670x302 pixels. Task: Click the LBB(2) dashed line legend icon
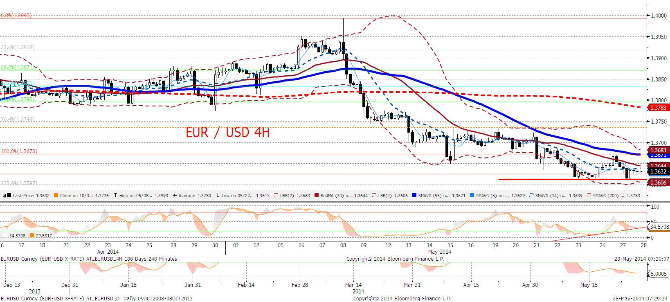coord(375,195)
